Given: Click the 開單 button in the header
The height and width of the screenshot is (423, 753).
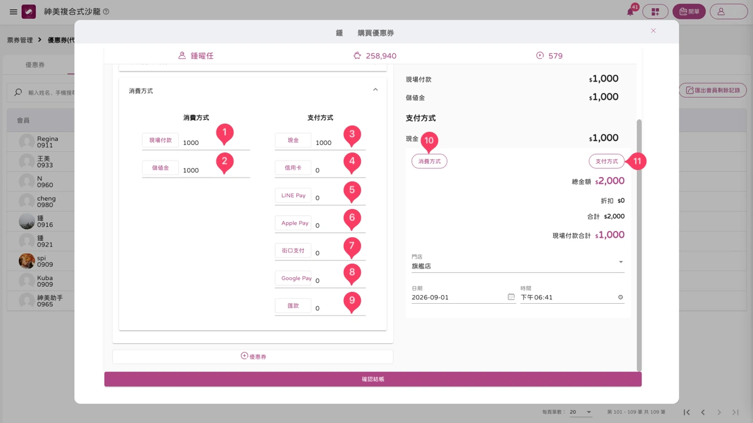Looking at the screenshot, I should tap(689, 12).
